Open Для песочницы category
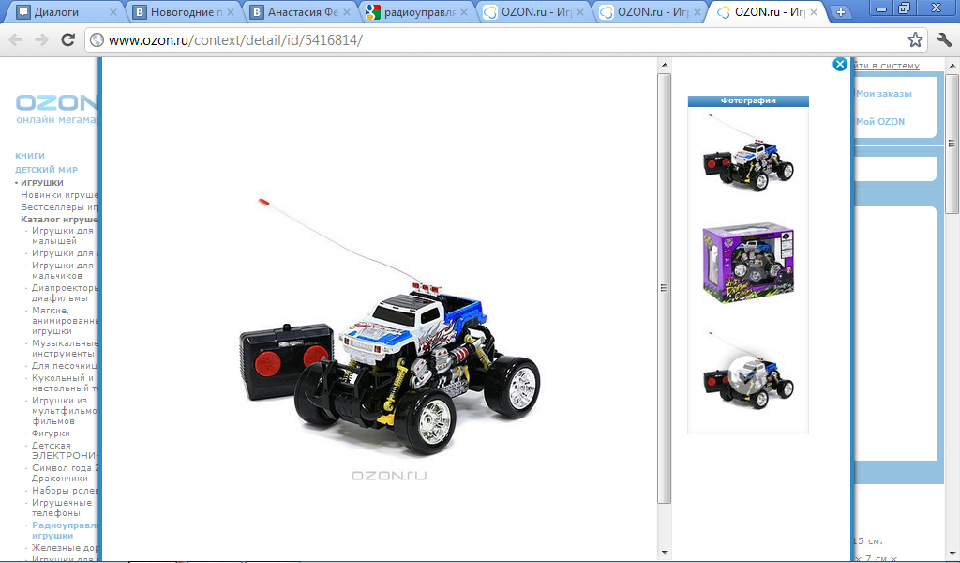The width and height of the screenshot is (960, 563). pos(65,366)
